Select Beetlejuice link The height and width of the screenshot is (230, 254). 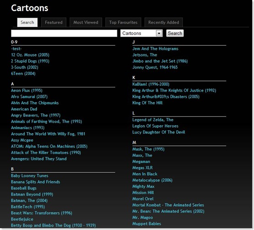point(22,219)
